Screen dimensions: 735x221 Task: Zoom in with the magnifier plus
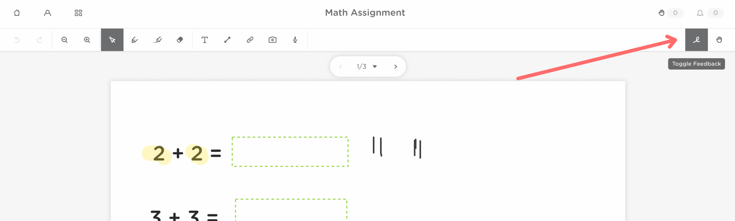[87, 40]
